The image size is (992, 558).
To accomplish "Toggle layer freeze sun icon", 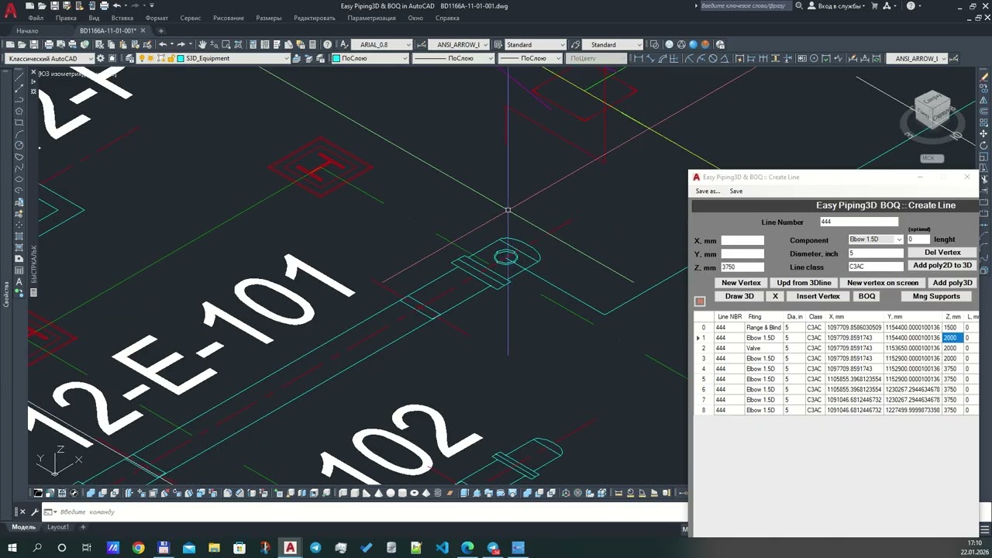I will click(150, 58).
